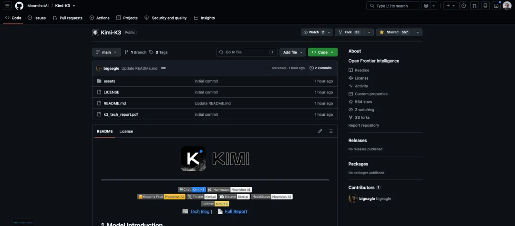This screenshot has width=515, height=226.
Task: Open the notifications inbox icon
Action: pos(496,6)
